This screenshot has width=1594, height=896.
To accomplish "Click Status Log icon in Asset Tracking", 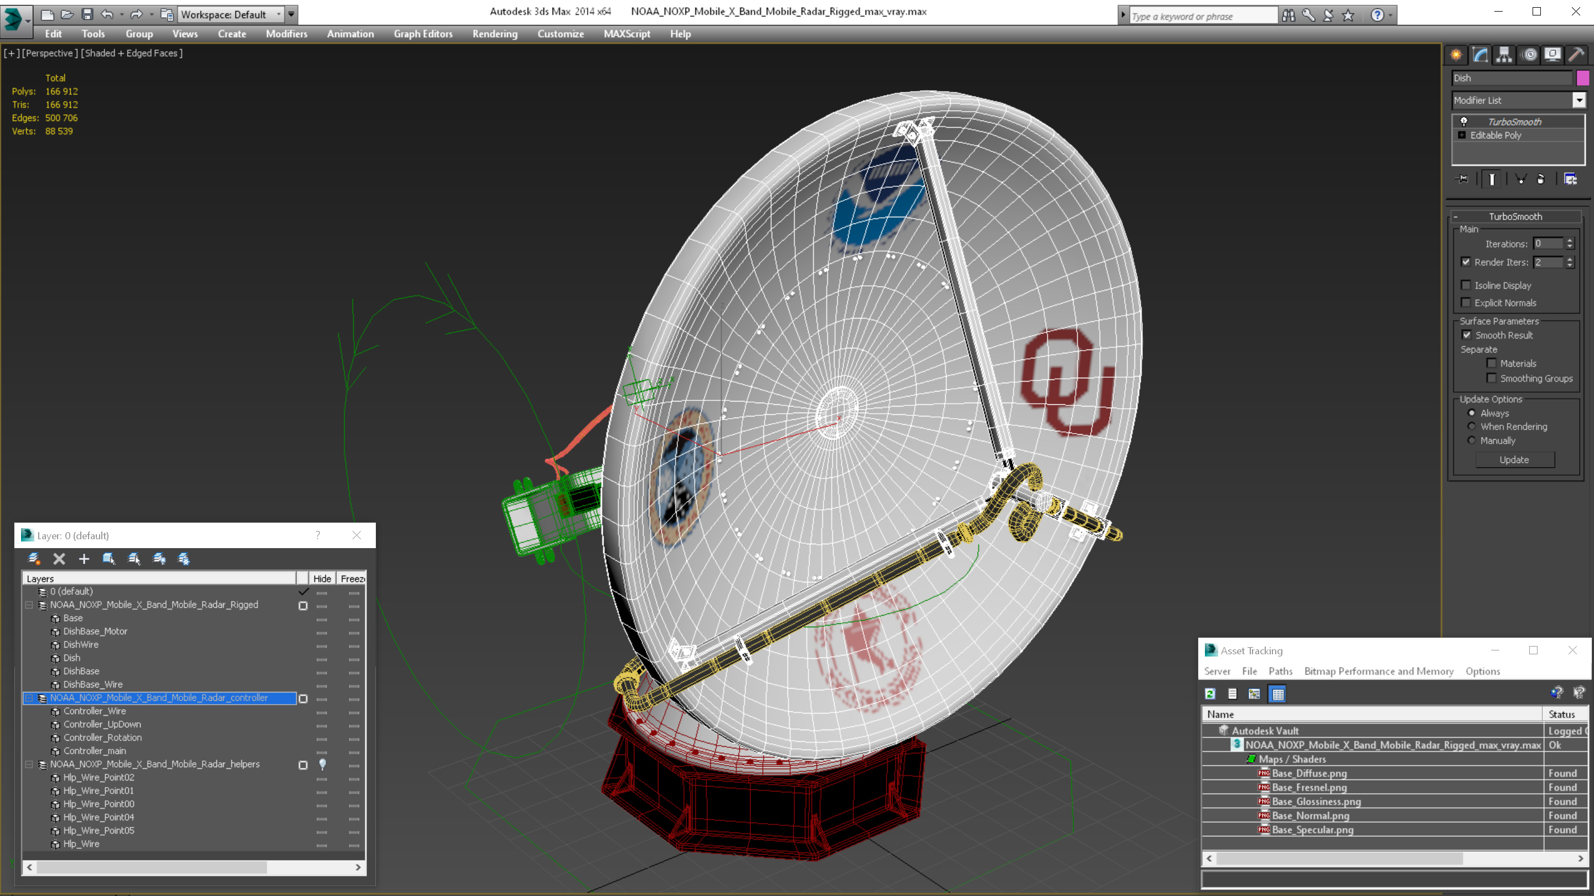I will pos(1232,694).
